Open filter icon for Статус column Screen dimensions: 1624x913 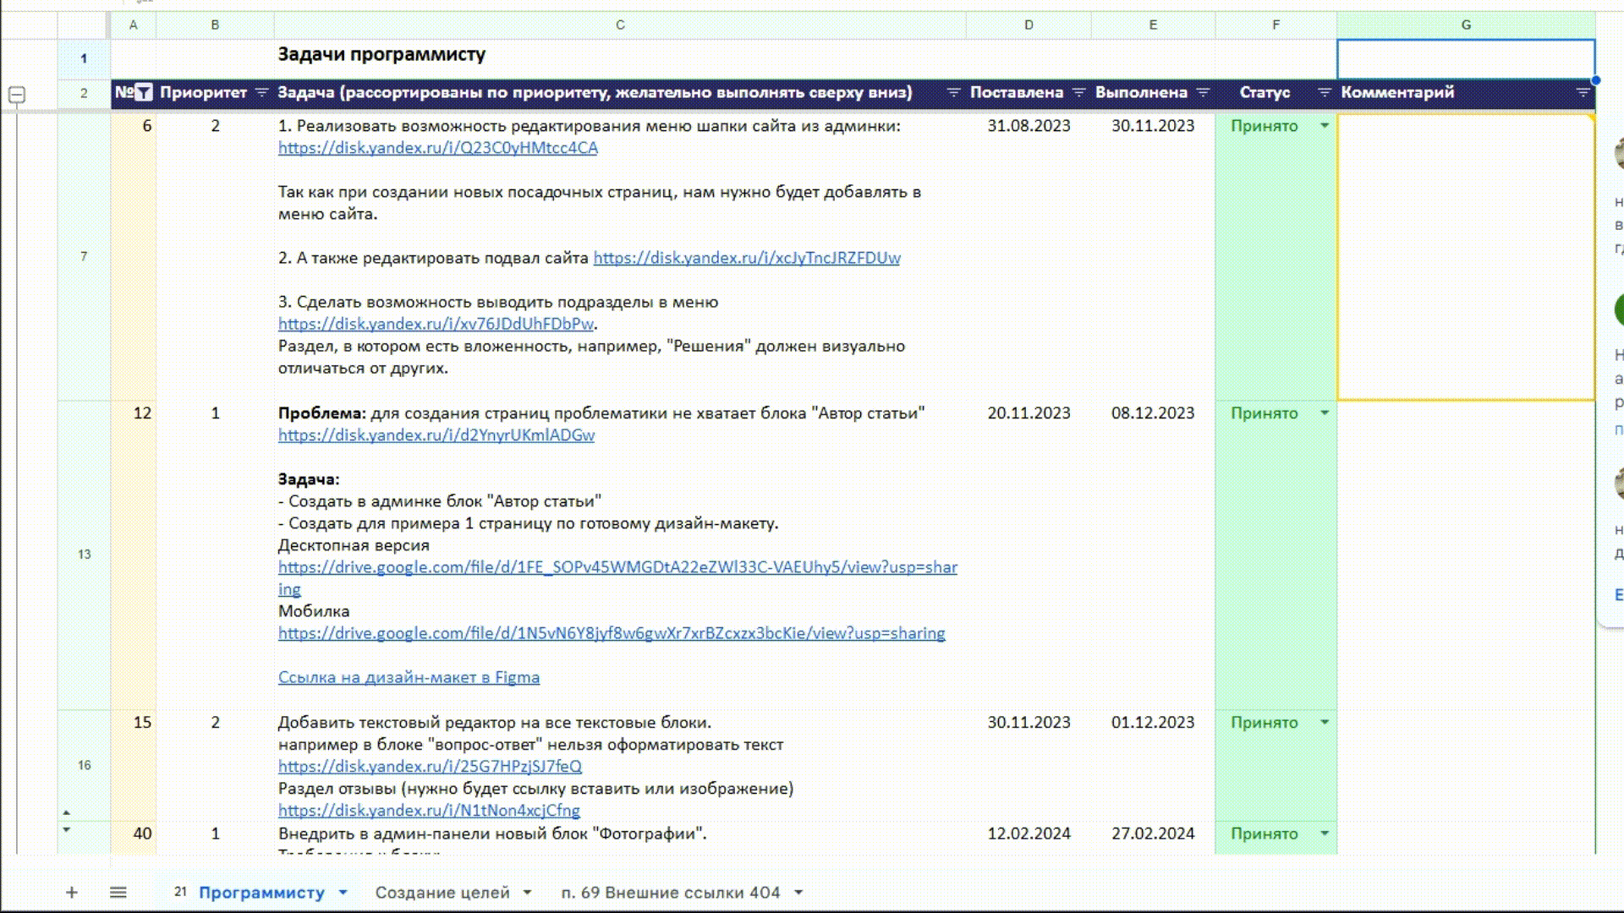1325,93
